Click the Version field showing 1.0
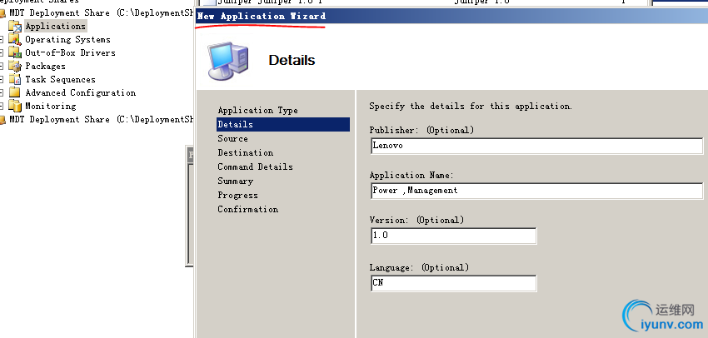 (454, 236)
